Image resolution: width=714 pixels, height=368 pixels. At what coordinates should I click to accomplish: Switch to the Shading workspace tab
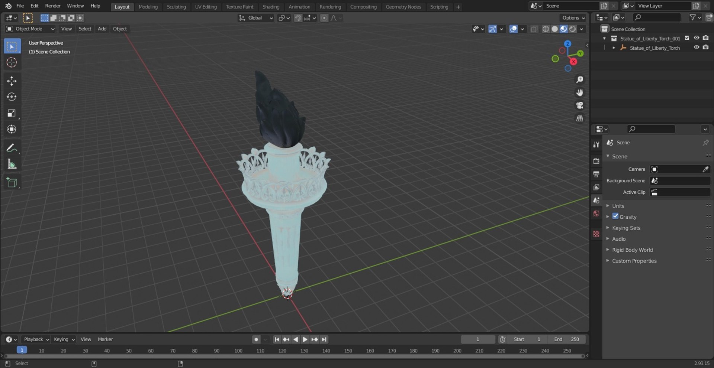pyautogui.click(x=271, y=7)
